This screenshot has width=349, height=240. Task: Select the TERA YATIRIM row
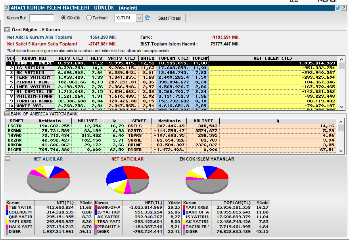tap(171, 77)
